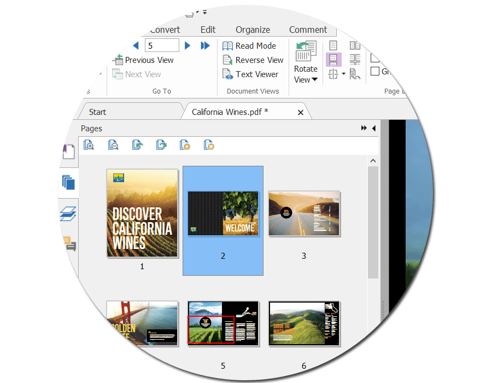This screenshot has height=383, width=492.
Task: Click the Pages panel vertical scrollbar thumb
Action: tap(373, 222)
